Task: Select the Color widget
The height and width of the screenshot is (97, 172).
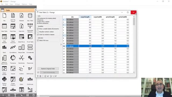Action: 21,79
